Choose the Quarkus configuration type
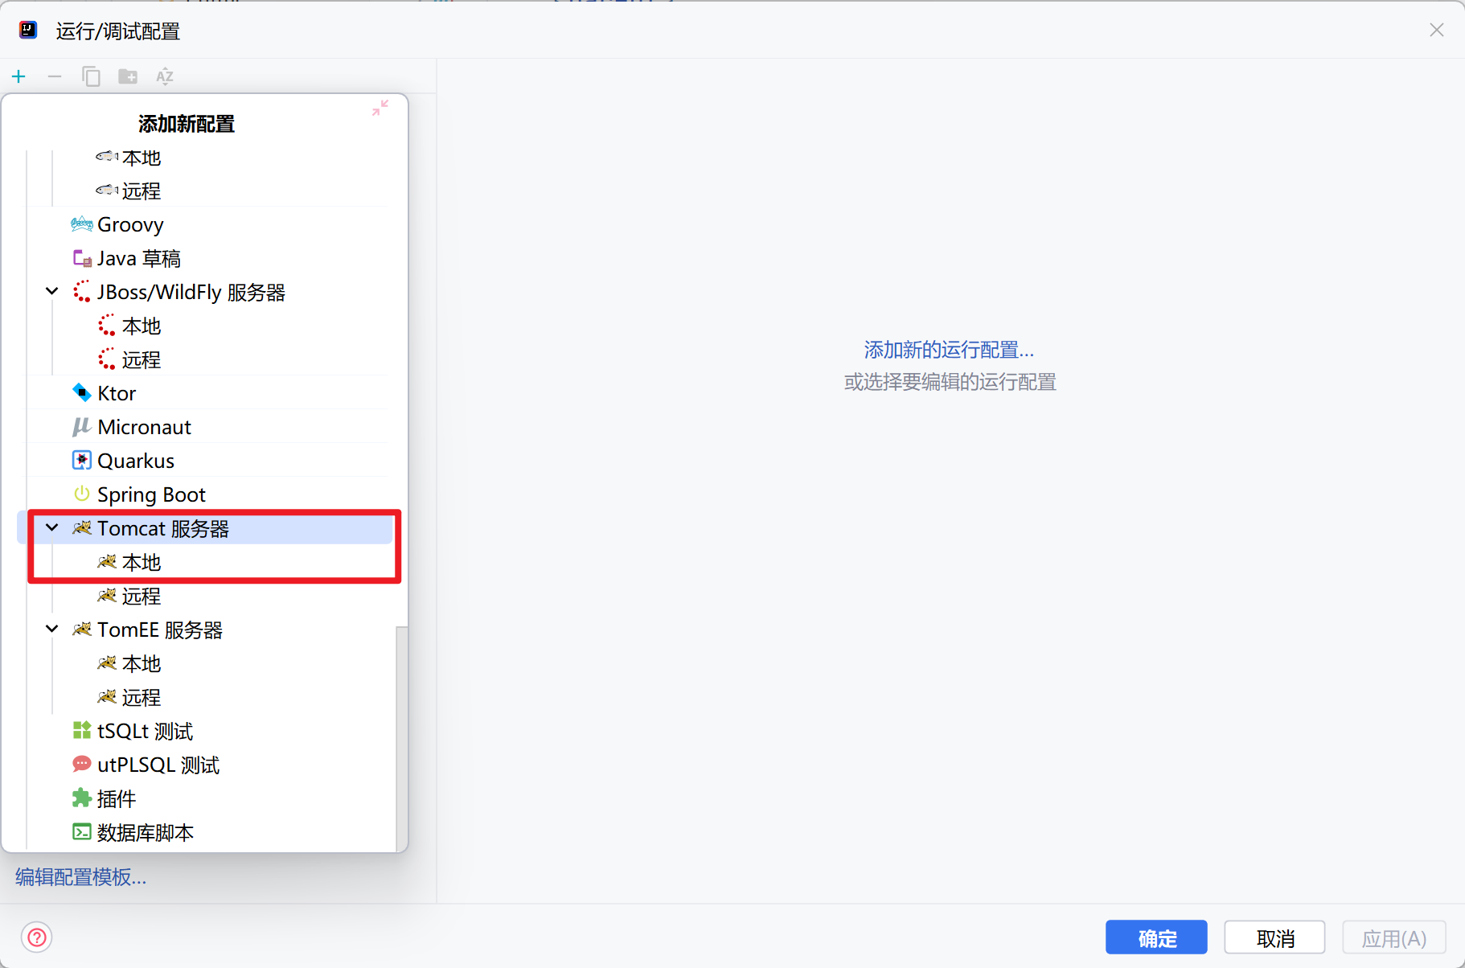Image resolution: width=1465 pixels, height=968 pixels. (135, 461)
